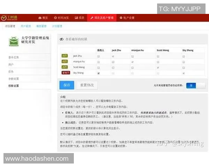Check 所有人 for the mianjun hu row
This screenshot has width=209, height=167.
point(99,62)
